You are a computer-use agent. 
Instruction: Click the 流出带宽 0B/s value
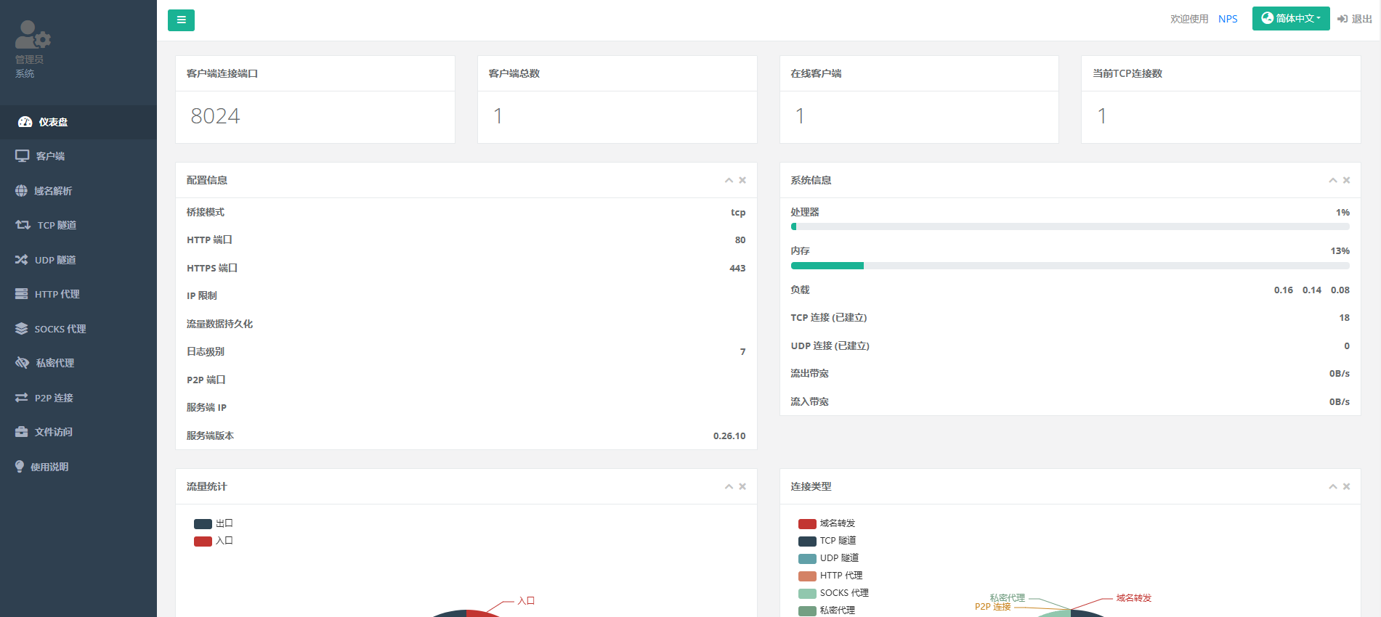click(x=1340, y=374)
